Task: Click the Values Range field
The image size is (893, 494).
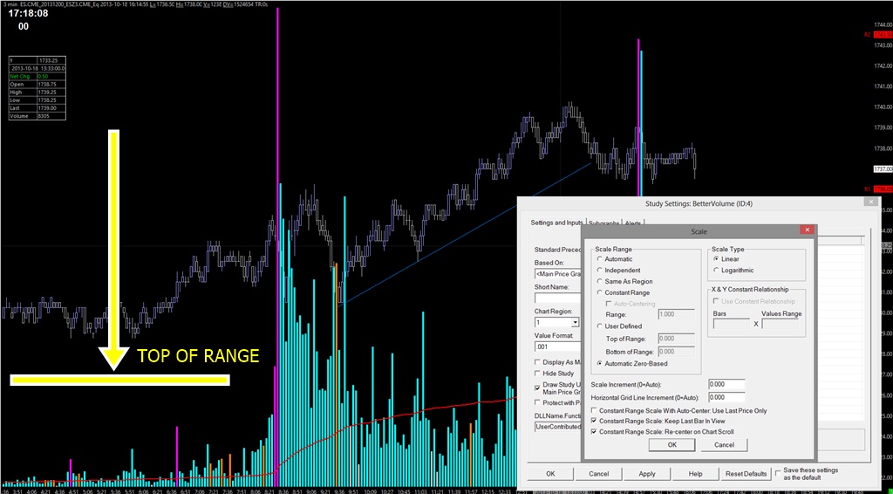Action: pos(780,324)
